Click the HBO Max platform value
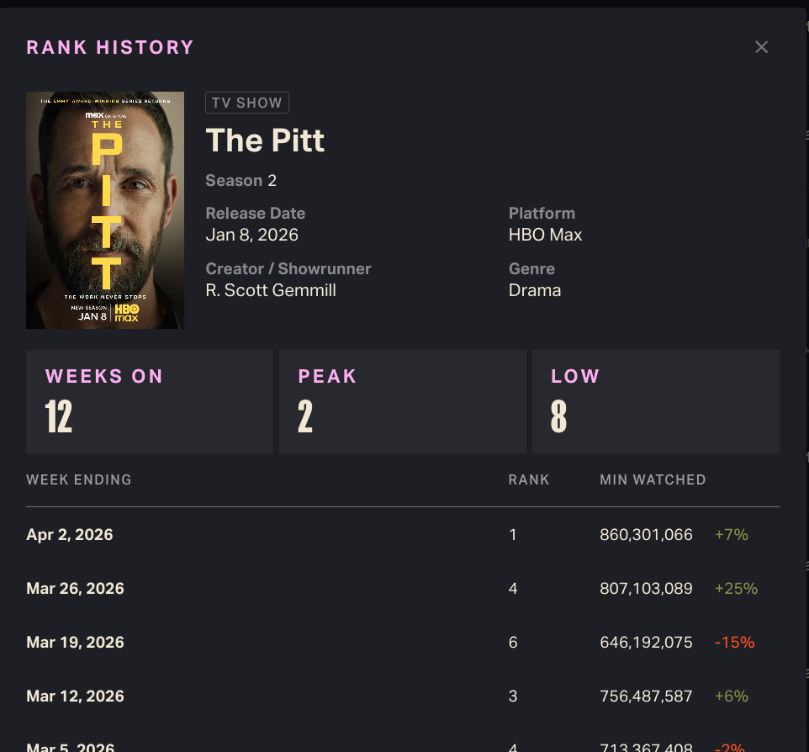This screenshot has width=809, height=752. pyautogui.click(x=545, y=235)
